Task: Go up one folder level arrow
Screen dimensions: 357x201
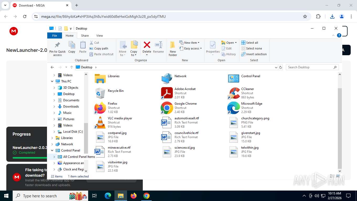Action: [71, 67]
